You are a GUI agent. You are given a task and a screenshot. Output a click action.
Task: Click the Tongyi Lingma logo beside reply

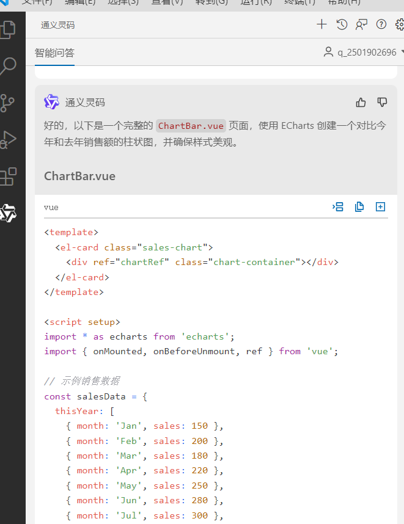pyautogui.click(x=51, y=102)
